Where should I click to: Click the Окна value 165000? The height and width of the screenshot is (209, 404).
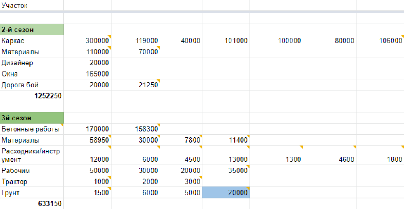point(87,74)
